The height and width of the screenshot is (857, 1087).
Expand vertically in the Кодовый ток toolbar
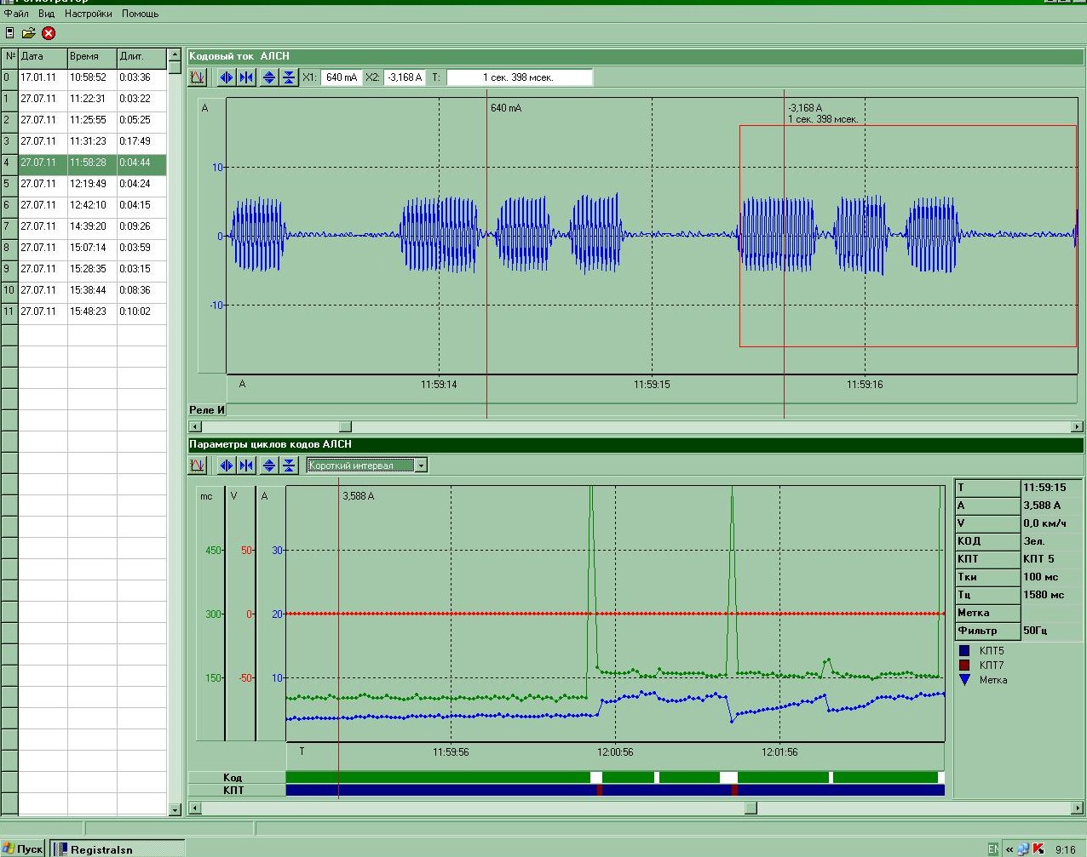pyautogui.click(x=269, y=77)
